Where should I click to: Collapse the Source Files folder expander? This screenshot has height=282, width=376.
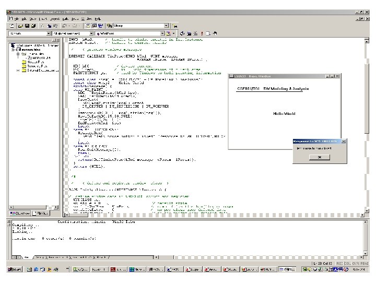[x=18, y=54]
